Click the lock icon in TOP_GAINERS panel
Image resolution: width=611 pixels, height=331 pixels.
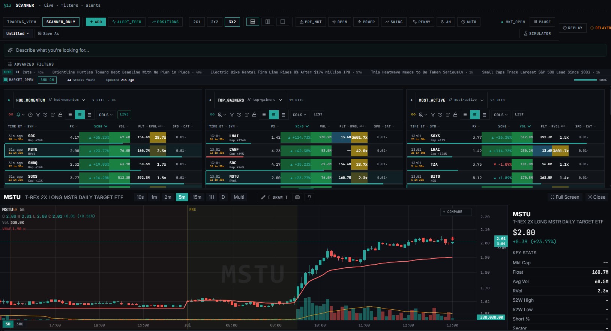tap(254, 115)
